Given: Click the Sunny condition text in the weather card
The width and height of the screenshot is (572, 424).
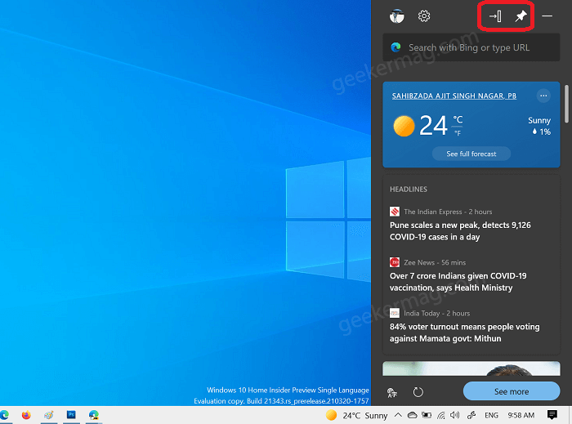Looking at the screenshot, I should 539,120.
